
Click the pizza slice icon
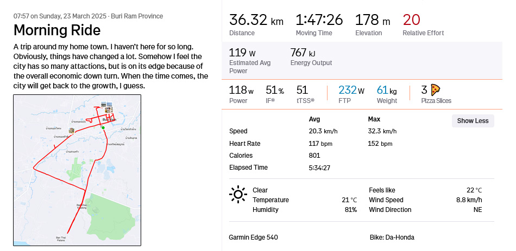435,90
